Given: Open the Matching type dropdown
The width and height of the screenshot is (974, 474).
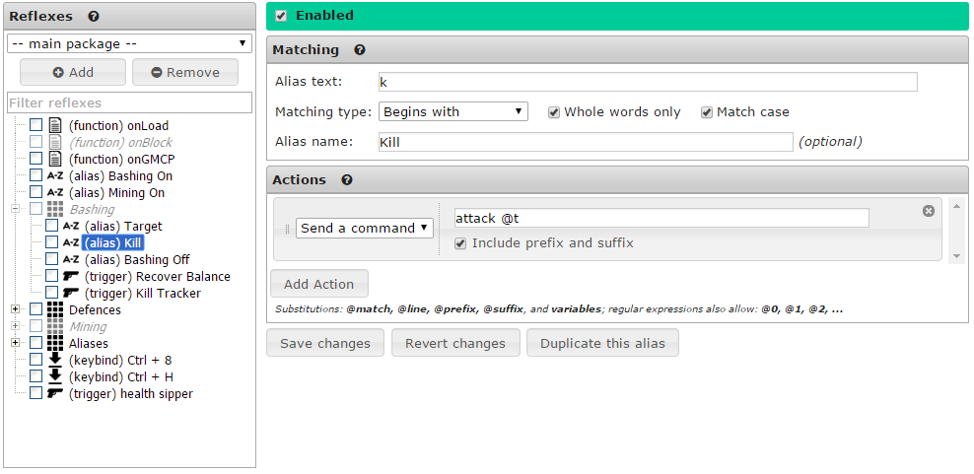Looking at the screenshot, I should pyautogui.click(x=453, y=112).
